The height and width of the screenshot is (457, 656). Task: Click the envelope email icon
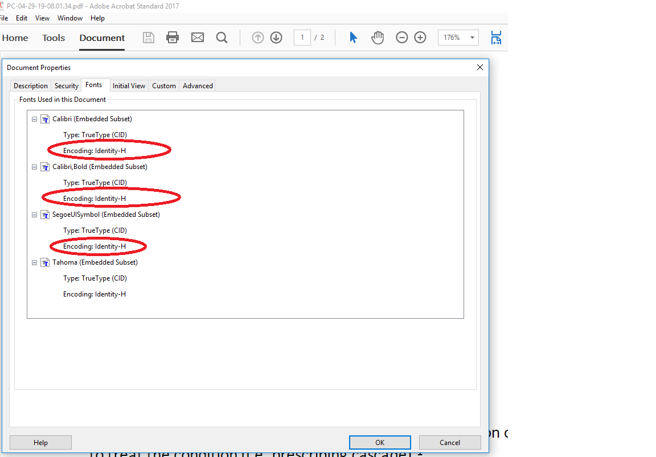197,38
